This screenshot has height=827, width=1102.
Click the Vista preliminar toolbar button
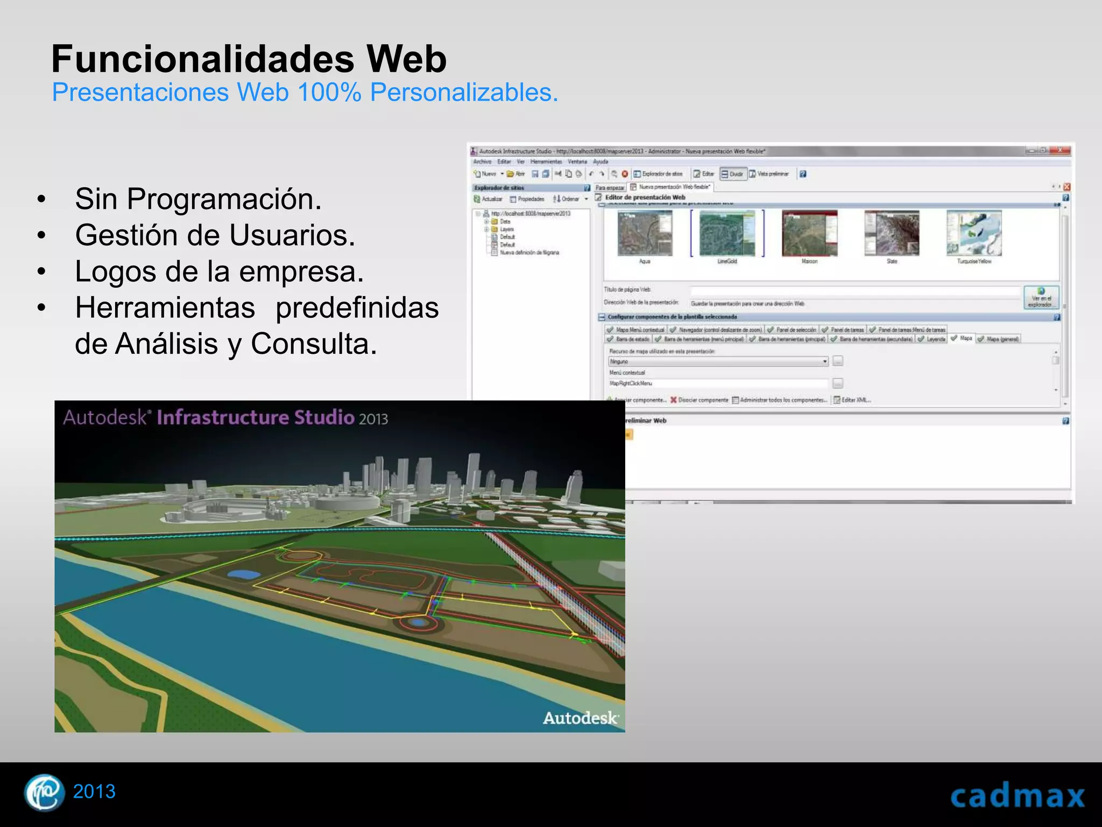(769, 174)
